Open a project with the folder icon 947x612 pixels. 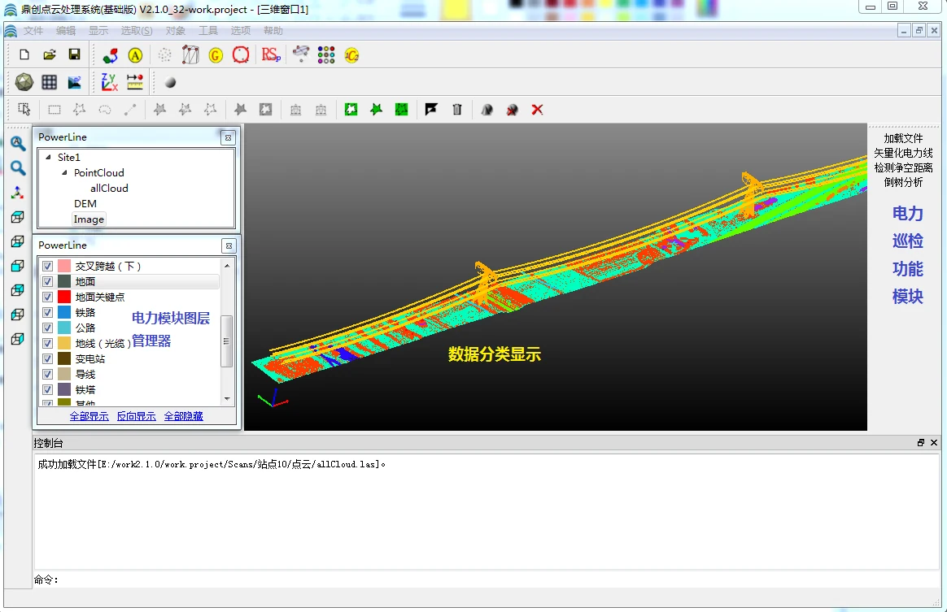tap(50, 55)
